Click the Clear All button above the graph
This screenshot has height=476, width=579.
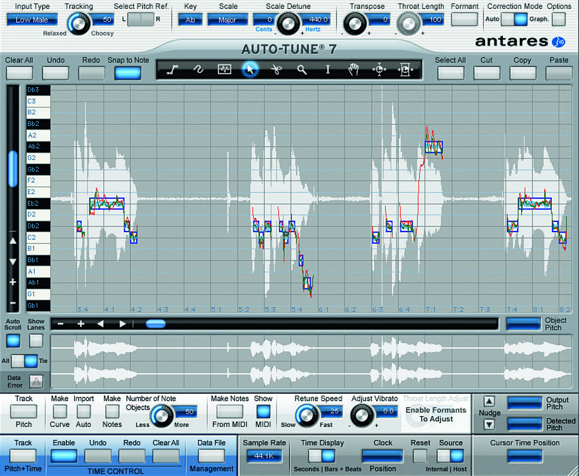coord(19,73)
